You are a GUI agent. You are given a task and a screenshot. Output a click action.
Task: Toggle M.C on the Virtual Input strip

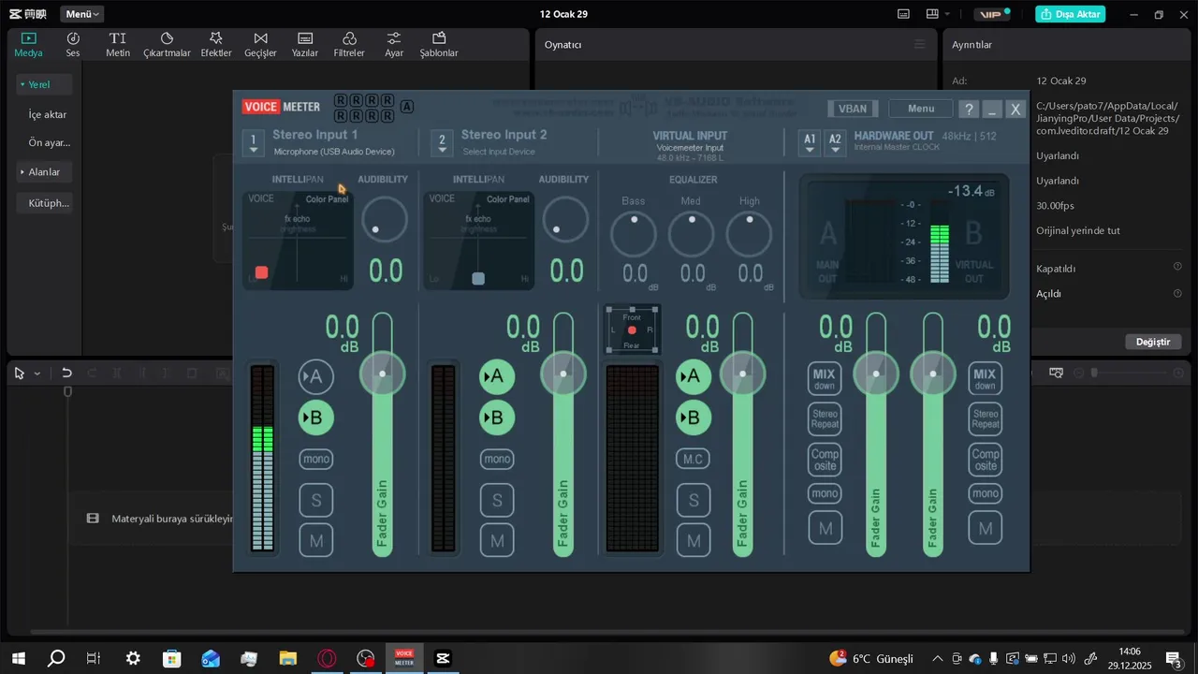693,459
